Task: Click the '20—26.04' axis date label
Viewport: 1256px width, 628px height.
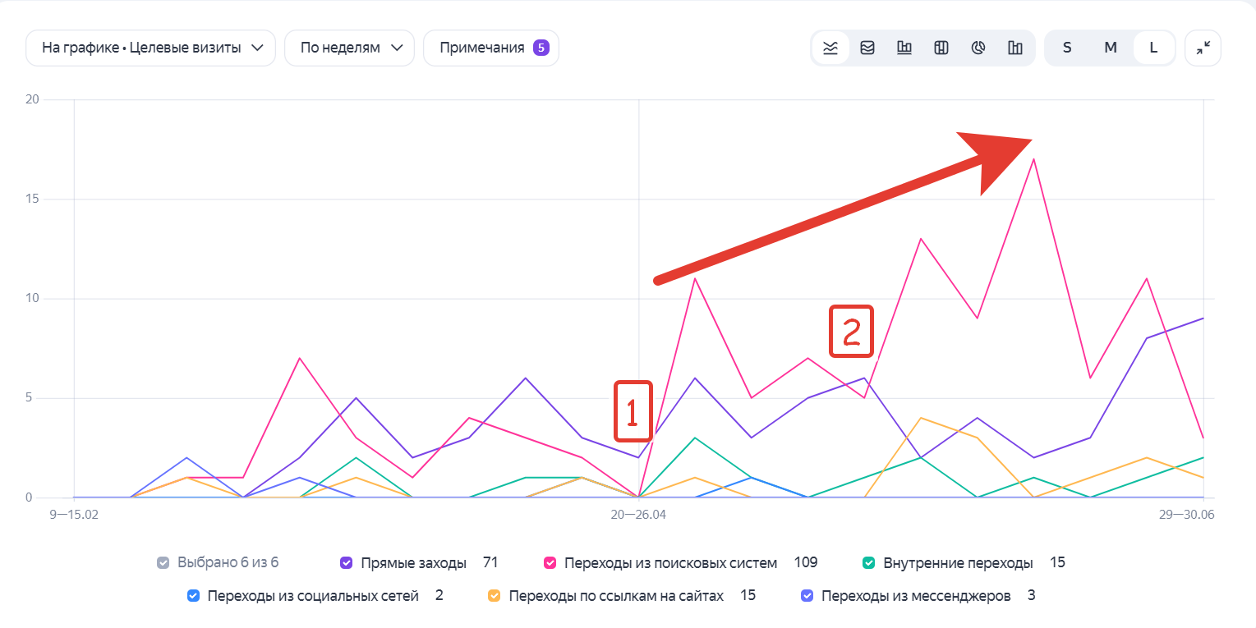Action: point(638,515)
